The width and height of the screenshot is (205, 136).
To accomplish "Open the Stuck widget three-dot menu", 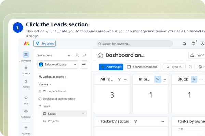I will click(201, 79).
